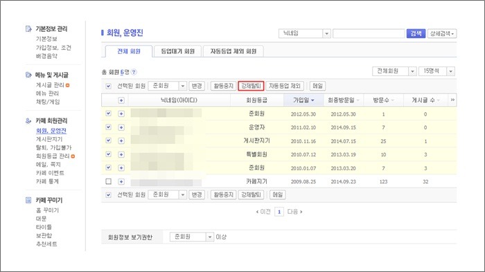This screenshot has width=485, height=272.
Task: Click the bottom 메일 button
Action: (x=278, y=194)
